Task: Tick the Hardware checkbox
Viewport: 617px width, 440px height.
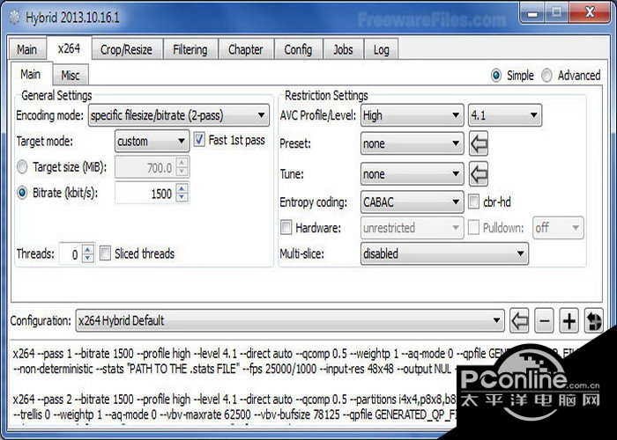Action: pos(286,227)
